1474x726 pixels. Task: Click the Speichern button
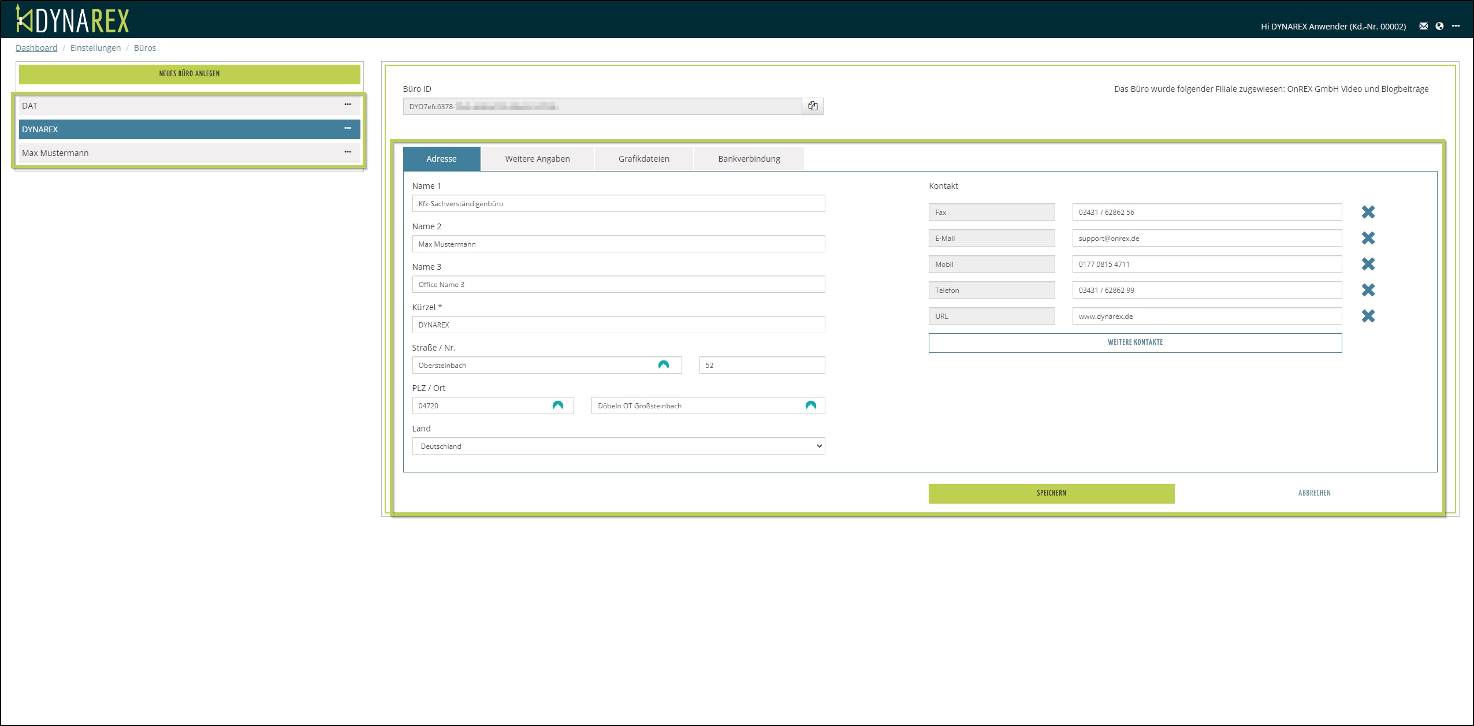tap(1051, 493)
